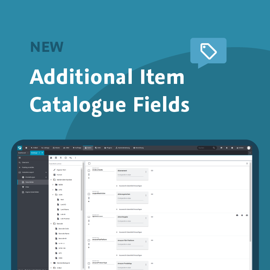This screenshot has width=270, height=270.
Task: Tick the amazonFbaPlatform row checkbox
Action: [89, 240]
